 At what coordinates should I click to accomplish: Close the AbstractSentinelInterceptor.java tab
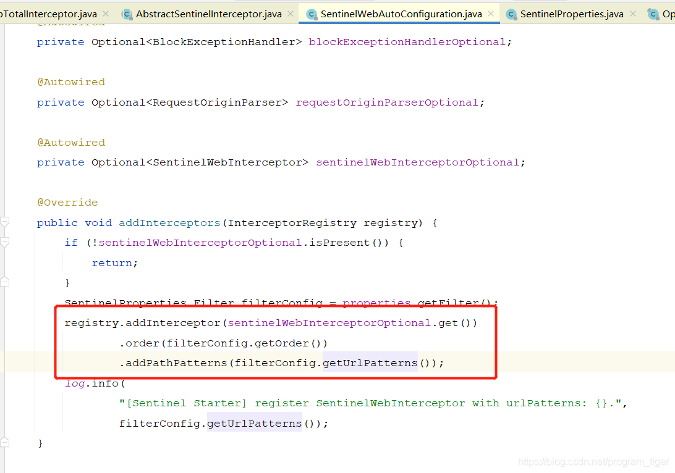click(291, 14)
